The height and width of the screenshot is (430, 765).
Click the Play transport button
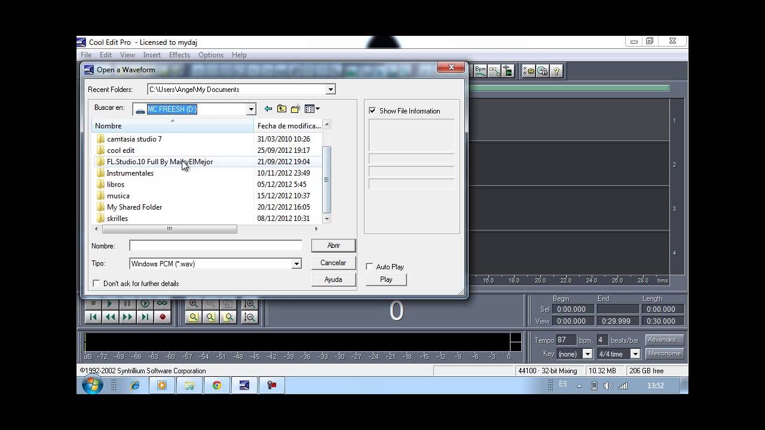click(110, 304)
